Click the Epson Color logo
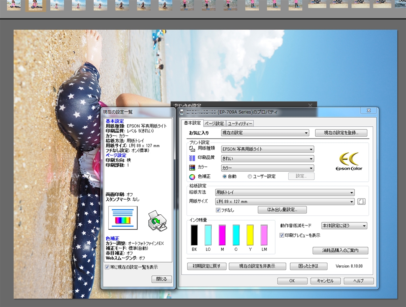This screenshot has height=307, width=406. point(349,162)
